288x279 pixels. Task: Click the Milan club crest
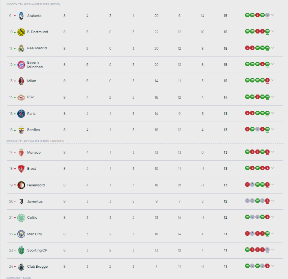click(x=21, y=81)
